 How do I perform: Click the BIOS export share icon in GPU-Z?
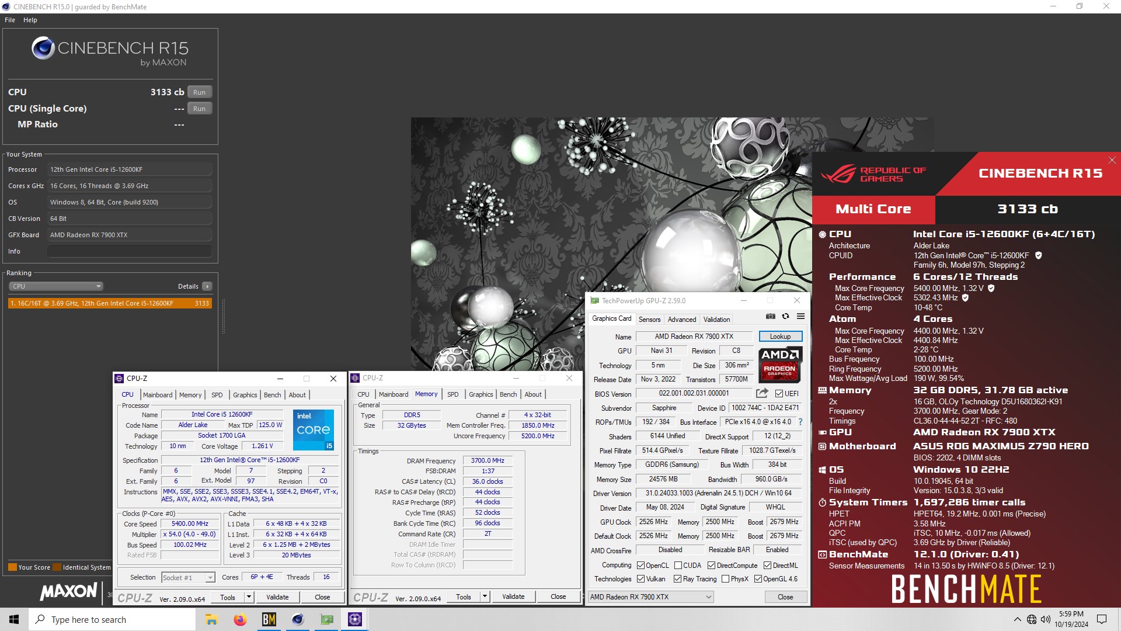pyautogui.click(x=762, y=393)
